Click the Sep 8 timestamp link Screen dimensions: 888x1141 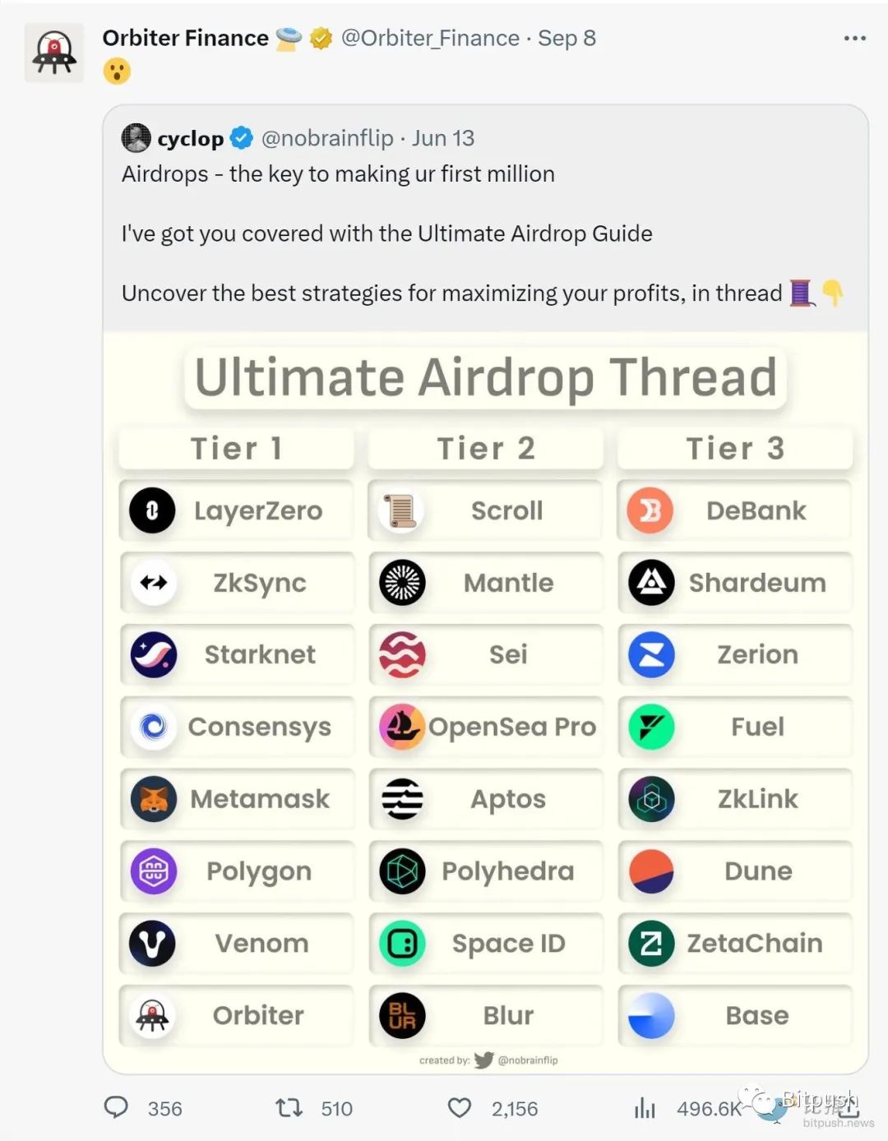point(566,38)
